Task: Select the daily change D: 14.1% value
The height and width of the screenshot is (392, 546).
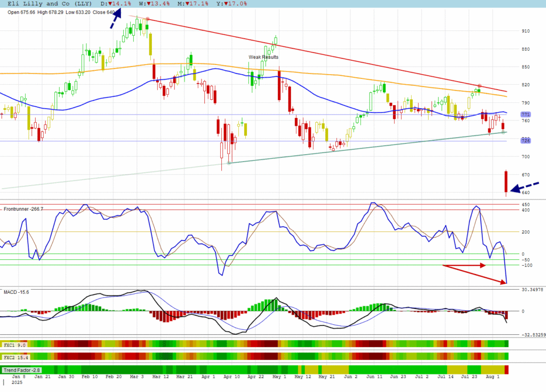Action: (116, 4)
